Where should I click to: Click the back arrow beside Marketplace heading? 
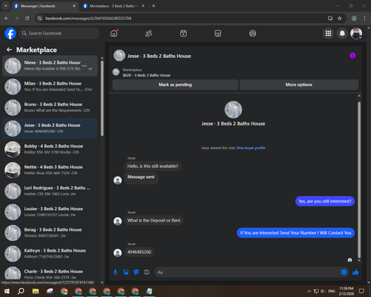pyautogui.click(x=9, y=50)
